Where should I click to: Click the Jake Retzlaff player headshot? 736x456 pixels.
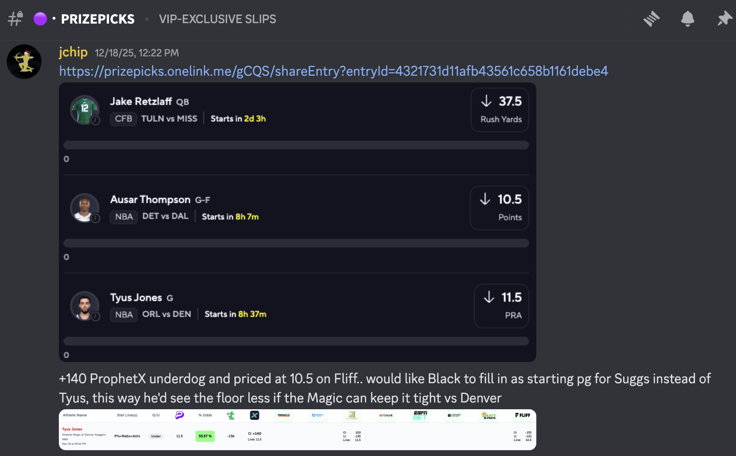[85, 110]
